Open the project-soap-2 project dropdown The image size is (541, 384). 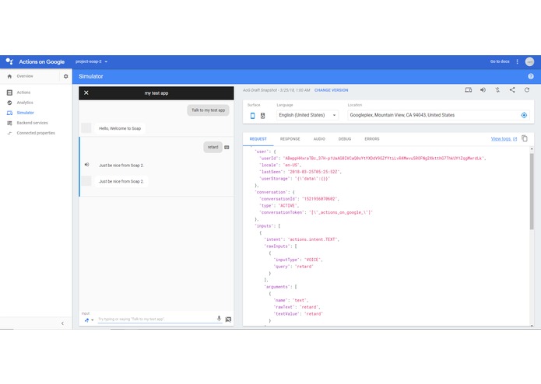91,61
